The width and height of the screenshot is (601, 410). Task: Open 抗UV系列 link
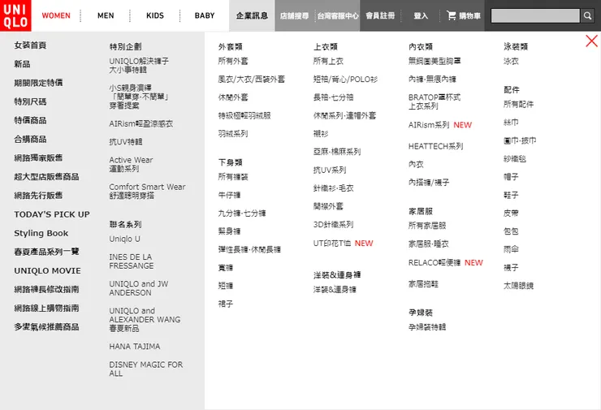tap(330, 170)
